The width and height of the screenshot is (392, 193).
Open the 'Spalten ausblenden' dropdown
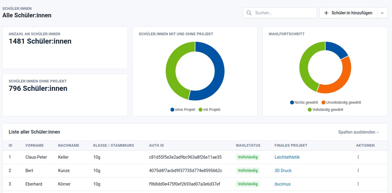click(x=358, y=132)
